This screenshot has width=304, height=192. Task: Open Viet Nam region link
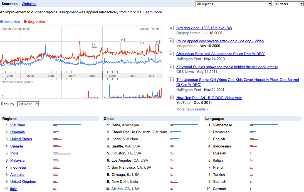pos(18,125)
